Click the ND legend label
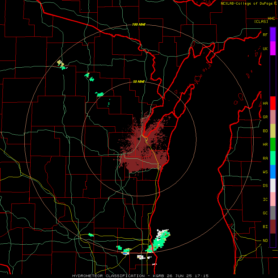Viewport: 278px width, 278px height. [265, 241]
